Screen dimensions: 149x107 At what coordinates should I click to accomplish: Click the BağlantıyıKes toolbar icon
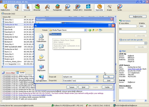coord(5,8)
